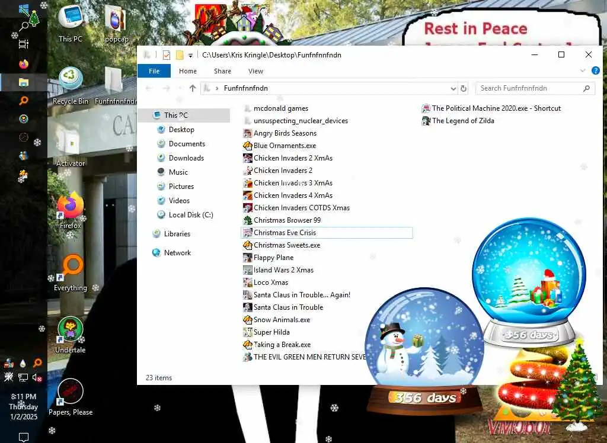This screenshot has height=443, width=607.
Task: Switch to the View ribbon tab
Action: [x=255, y=71]
